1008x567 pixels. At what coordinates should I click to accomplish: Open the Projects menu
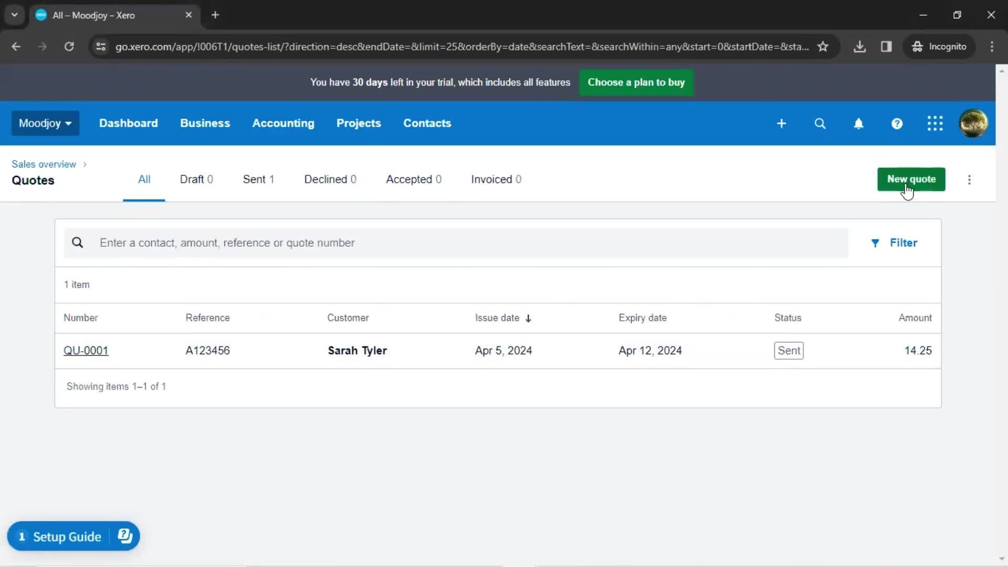(359, 123)
